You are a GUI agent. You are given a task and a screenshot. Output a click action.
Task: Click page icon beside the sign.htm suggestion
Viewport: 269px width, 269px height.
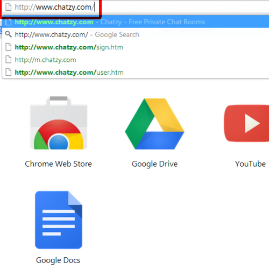coord(8,47)
